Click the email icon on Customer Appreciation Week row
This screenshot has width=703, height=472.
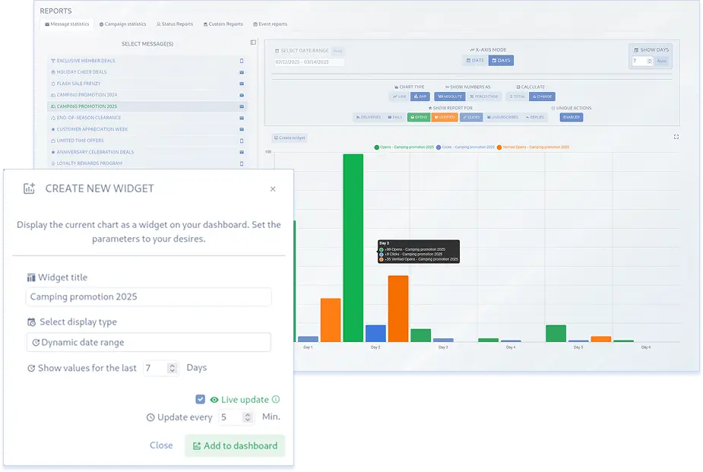[242, 129]
